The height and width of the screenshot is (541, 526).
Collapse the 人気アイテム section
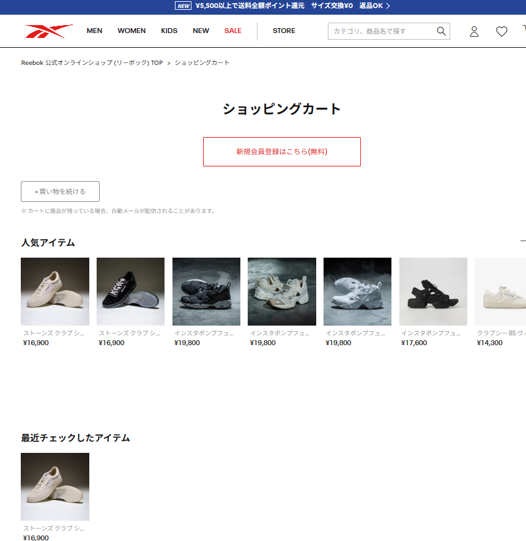(522, 242)
